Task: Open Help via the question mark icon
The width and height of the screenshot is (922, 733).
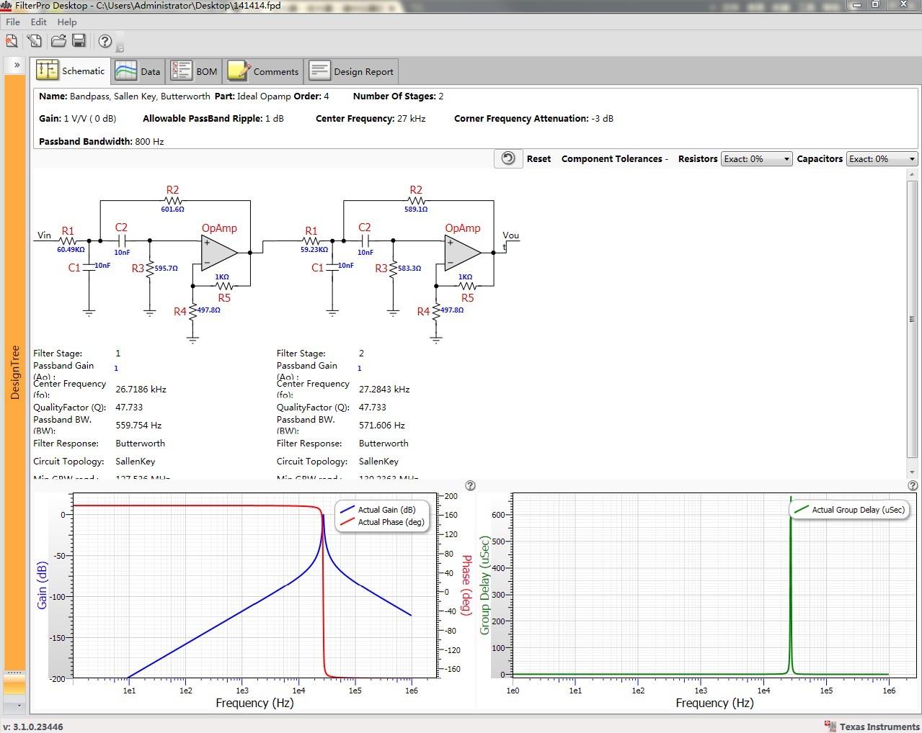Action: [105, 41]
